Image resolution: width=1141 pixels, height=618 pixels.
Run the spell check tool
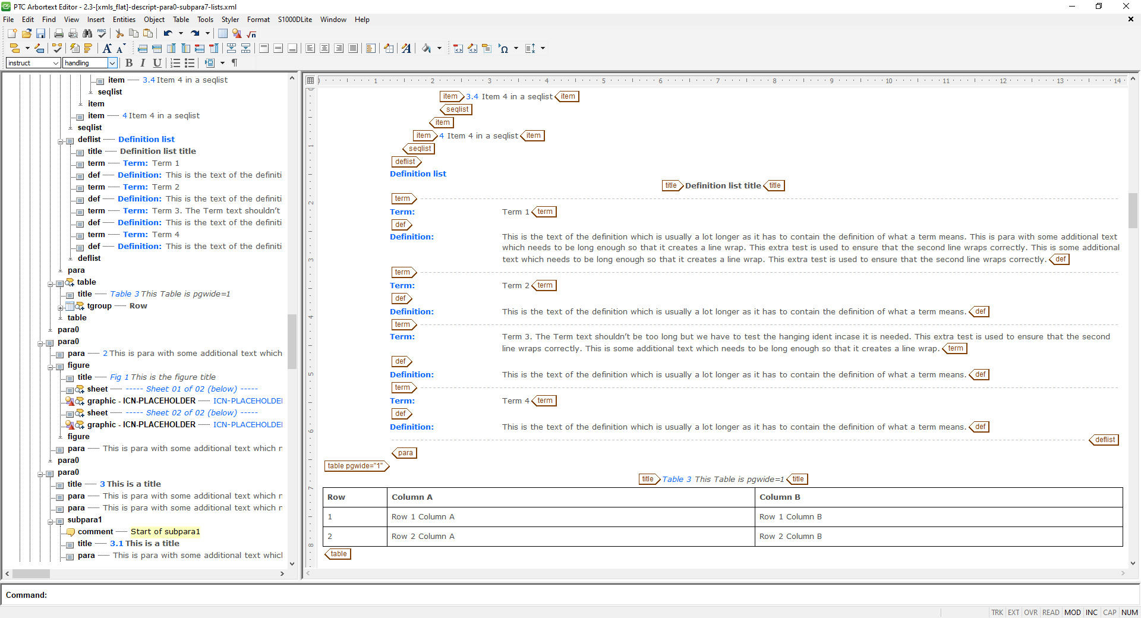point(102,34)
